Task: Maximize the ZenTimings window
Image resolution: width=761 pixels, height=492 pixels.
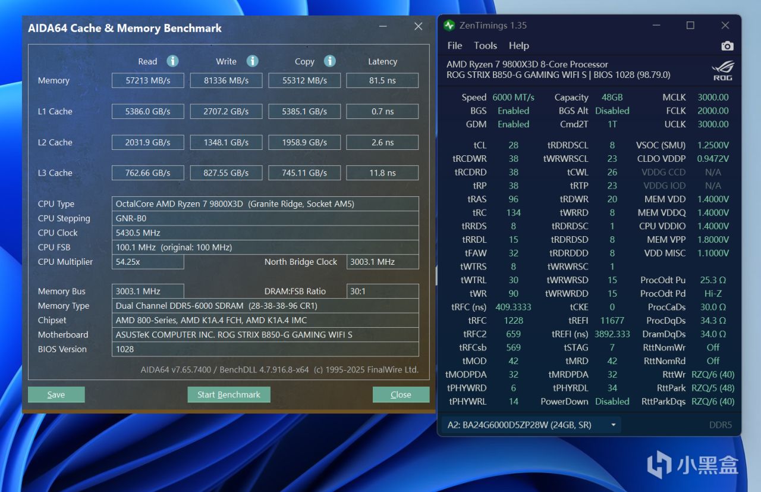Action: tap(690, 26)
